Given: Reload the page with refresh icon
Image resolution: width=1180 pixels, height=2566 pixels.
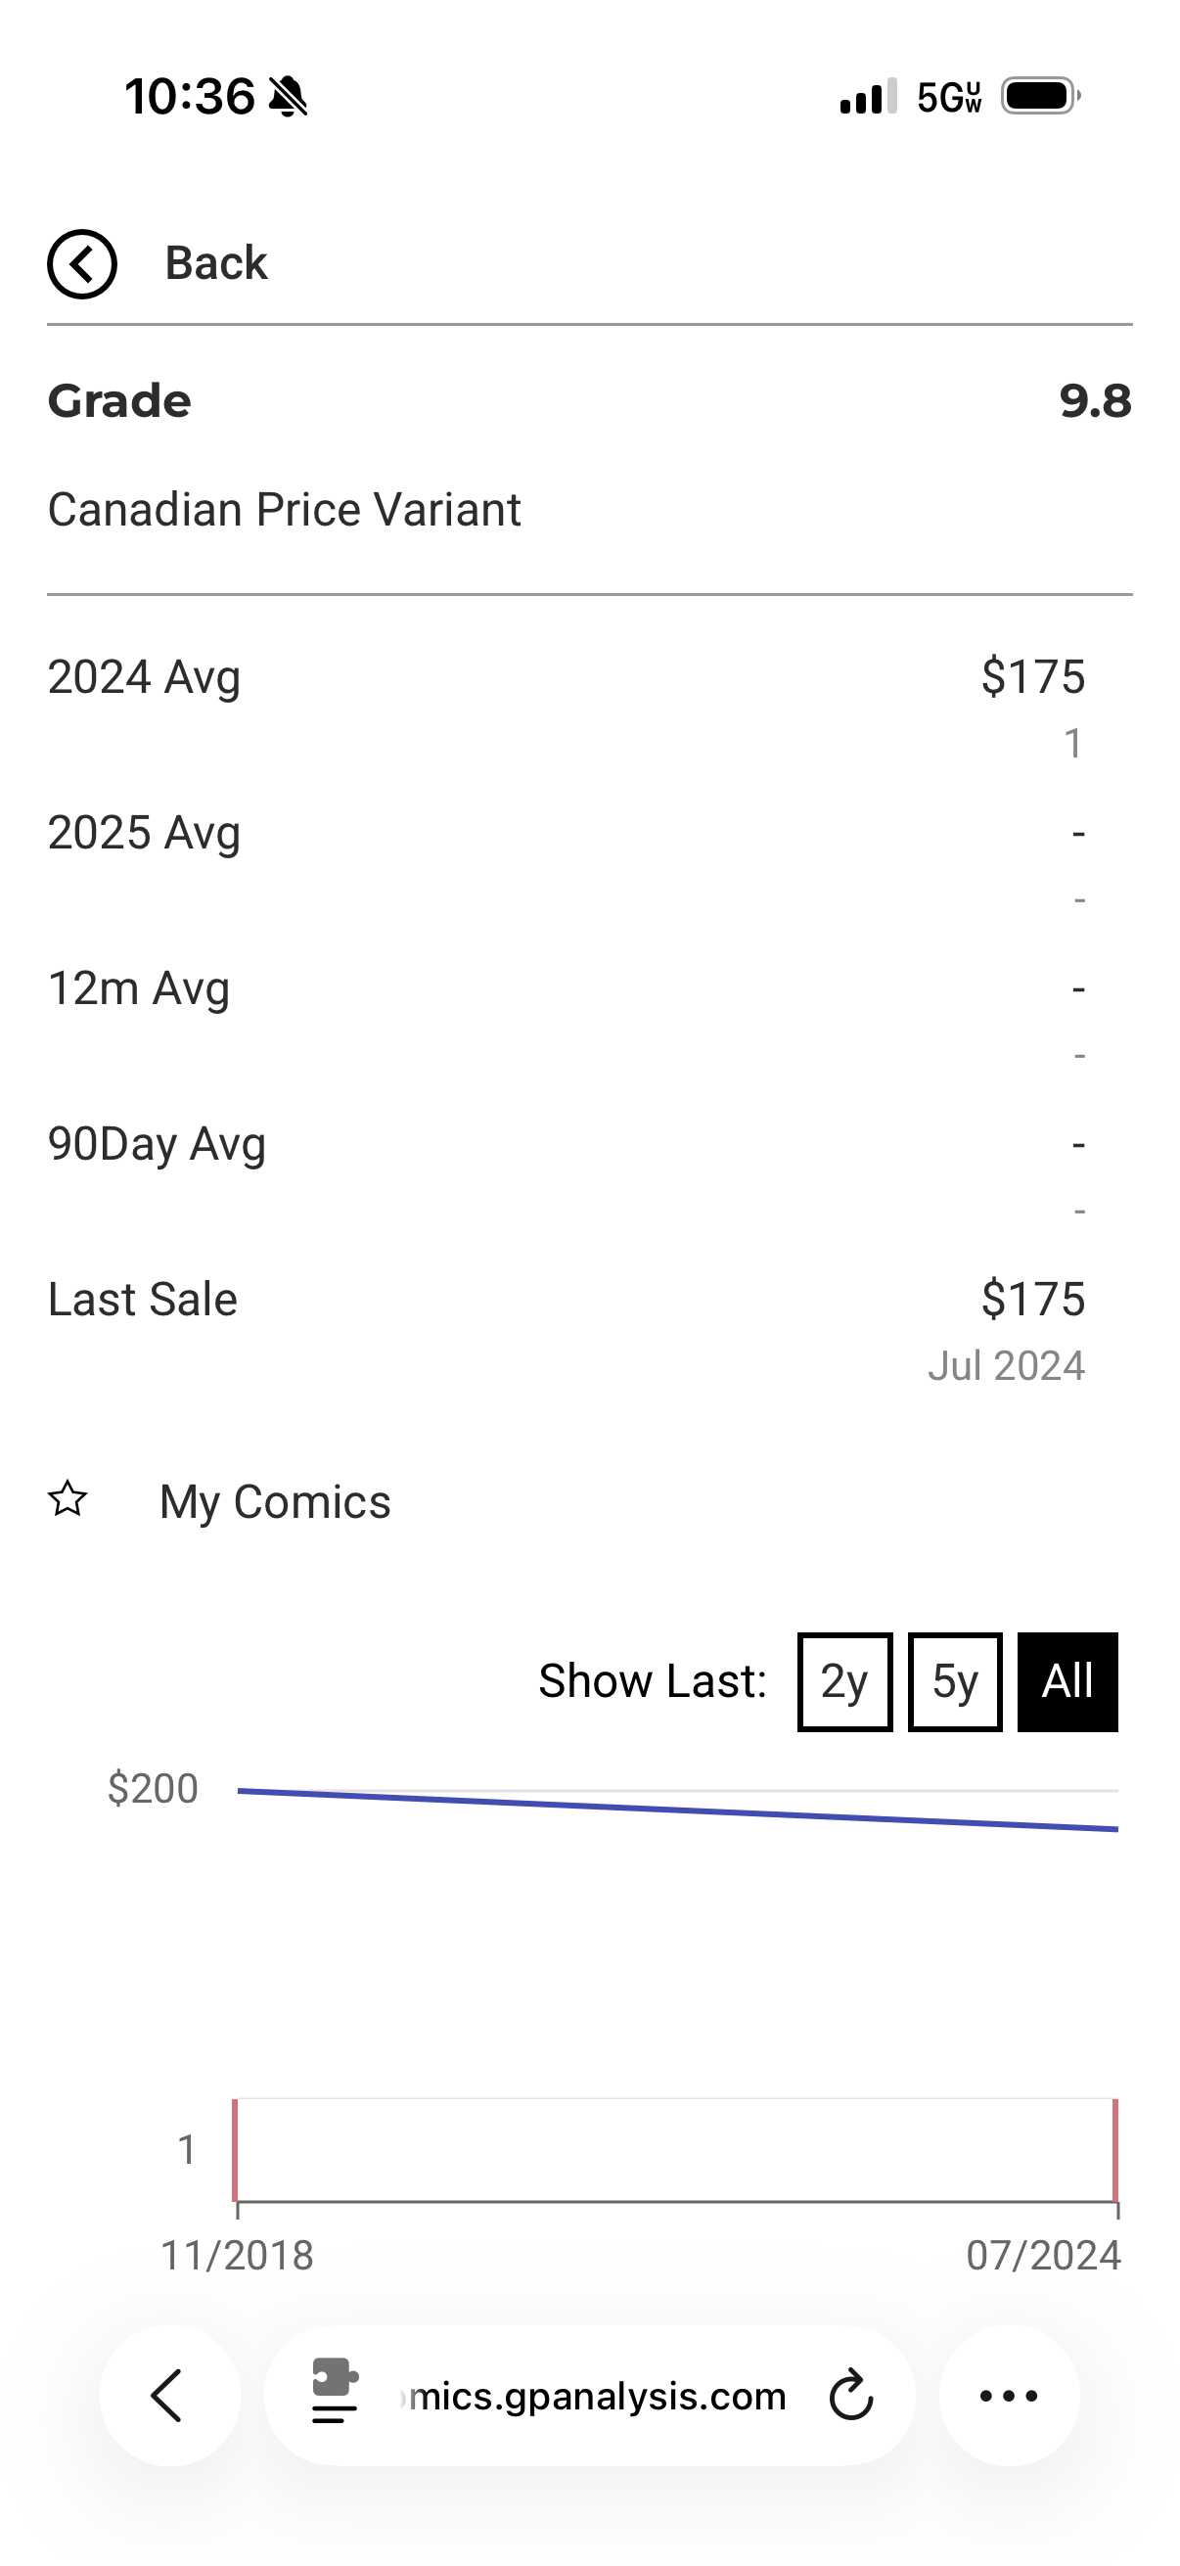Looking at the screenshot, I should pyautogui.click(x=850, y=2396).
